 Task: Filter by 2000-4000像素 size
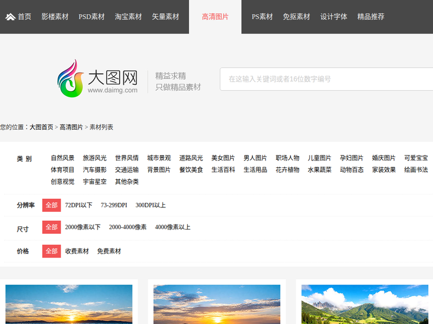pyautogui.click(x=128, y=227)
